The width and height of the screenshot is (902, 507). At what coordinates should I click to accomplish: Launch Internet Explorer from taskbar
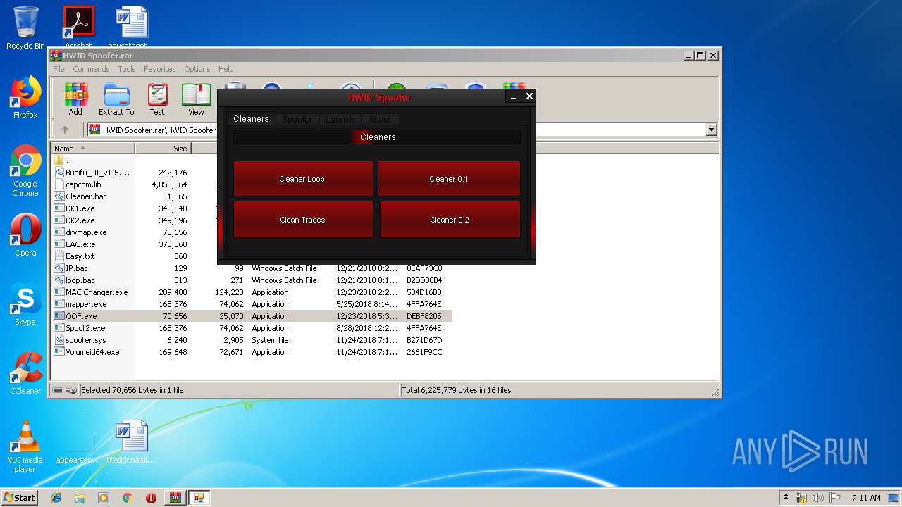pyautogui.click(x=56, y=498)
